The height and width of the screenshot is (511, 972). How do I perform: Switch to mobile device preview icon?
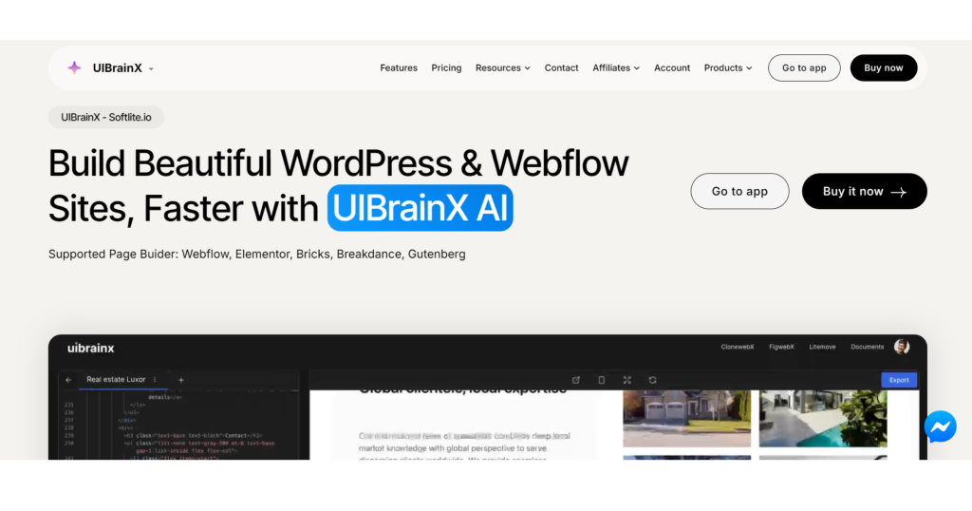pos(601,380)
